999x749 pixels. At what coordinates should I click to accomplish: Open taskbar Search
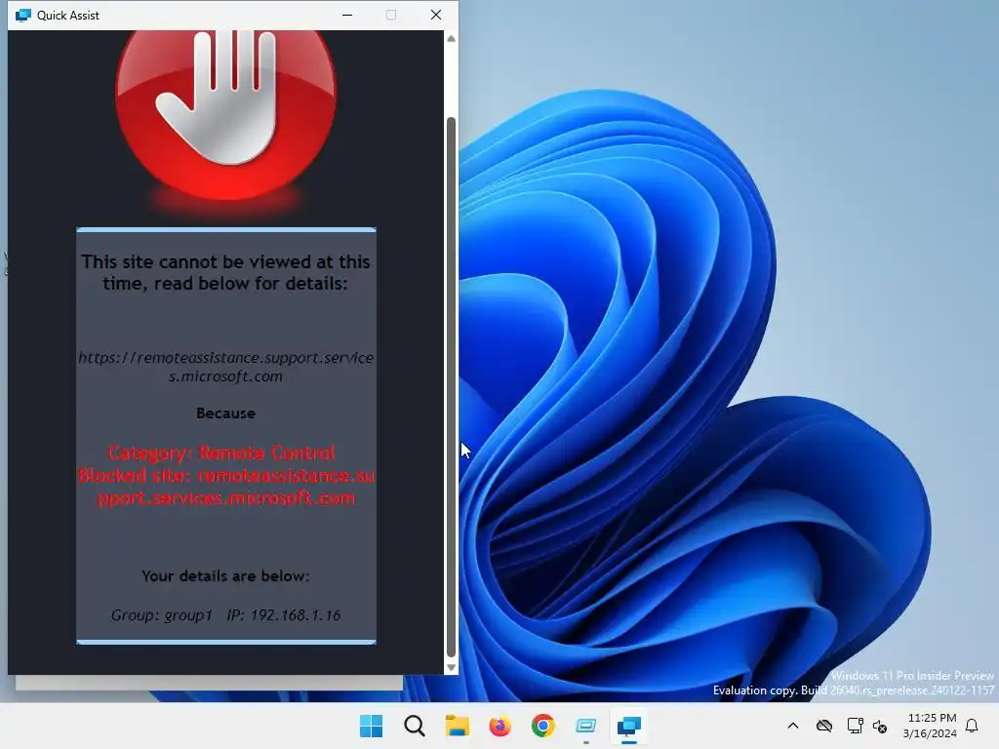414,726
